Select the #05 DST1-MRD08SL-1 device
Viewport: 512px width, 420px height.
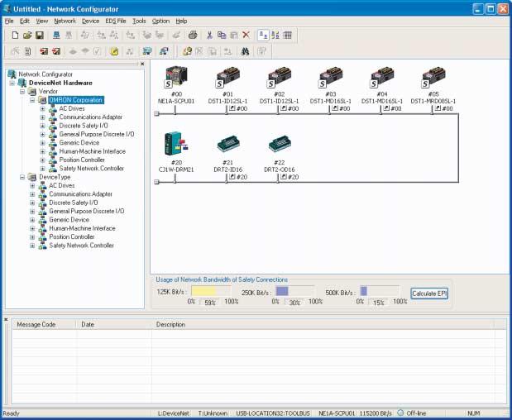[x=433, y=85]
